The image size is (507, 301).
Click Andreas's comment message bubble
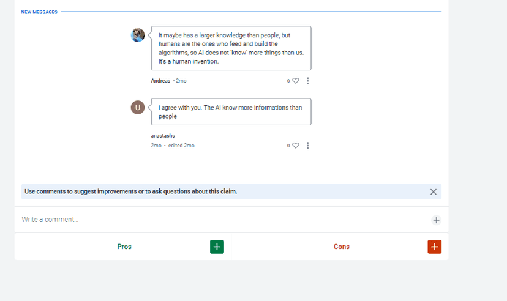[231, 48]
